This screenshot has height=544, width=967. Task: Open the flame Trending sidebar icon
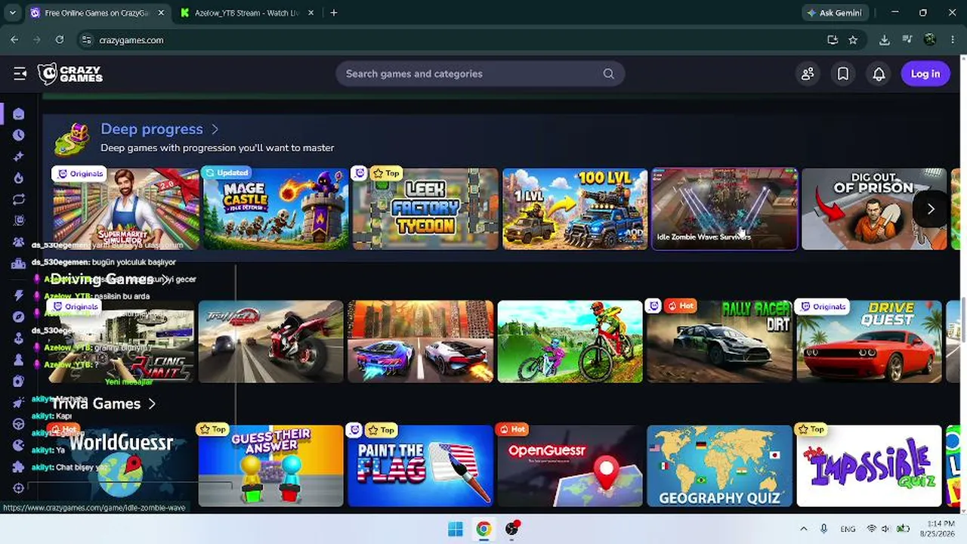click(19, 178)
